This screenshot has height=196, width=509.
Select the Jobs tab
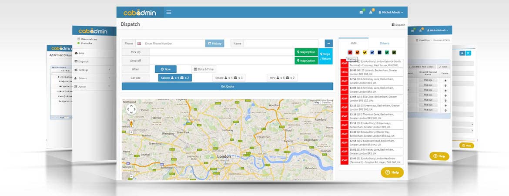pyautogui.click(x=353, y=44)
